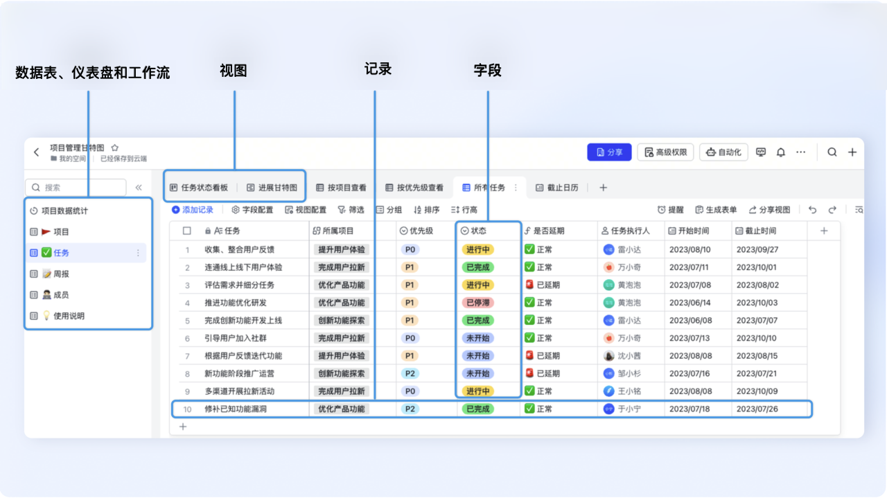Open the 任务 table options menu
The height and width of the screenshot is (498, 887).
tap(138, 253)
